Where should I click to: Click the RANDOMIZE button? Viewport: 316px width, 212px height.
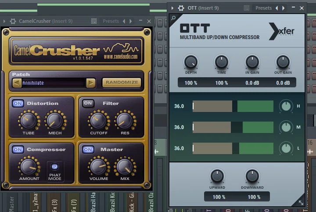click(122, 83)
